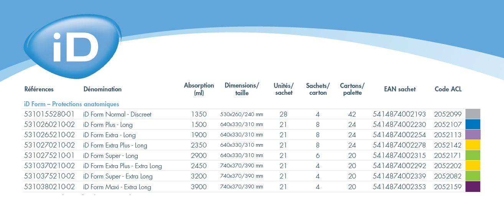Click cartons per palette value 42
Image resolution: width=504 pixels, height=198 pixels.
(x=352, y=114)
